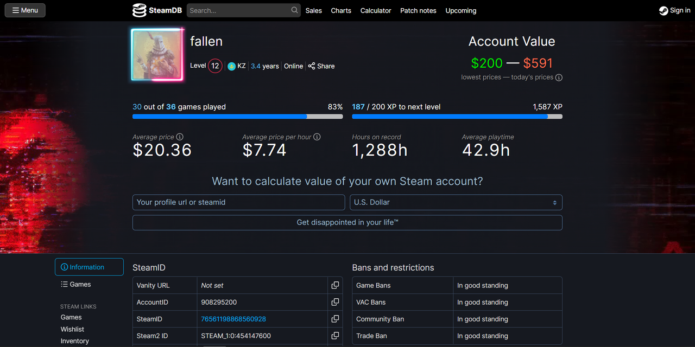The image size is (695, 347).
Task: Click the 1,587 XP total text
Action: coord(548,107)
